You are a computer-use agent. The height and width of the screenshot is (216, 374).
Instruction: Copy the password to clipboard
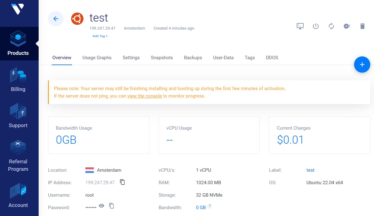(112, 206)
